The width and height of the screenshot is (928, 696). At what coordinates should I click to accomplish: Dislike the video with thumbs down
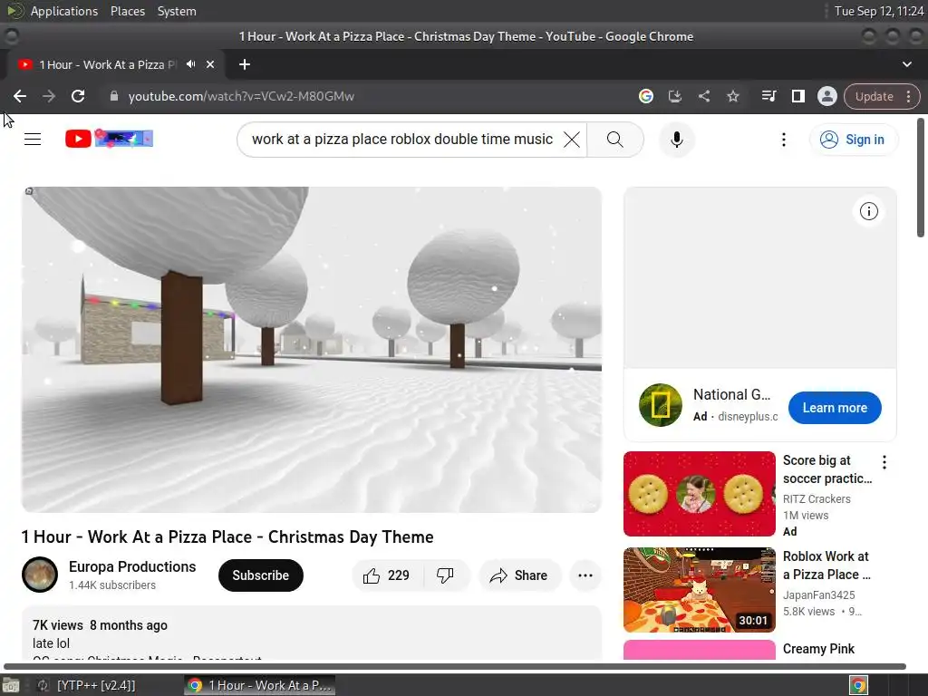445,575
